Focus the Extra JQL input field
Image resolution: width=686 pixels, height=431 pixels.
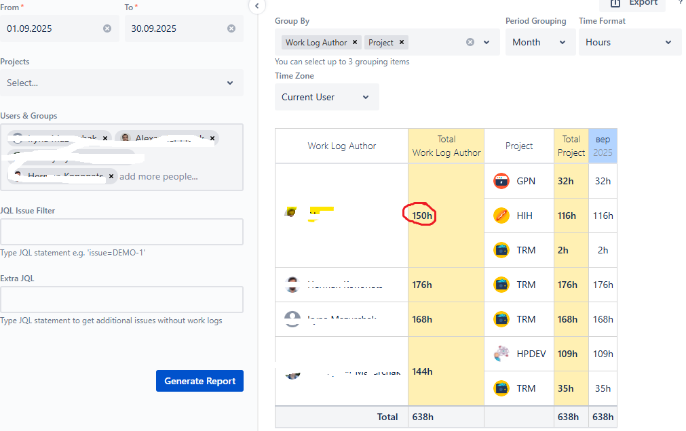[x=121, y=300]
